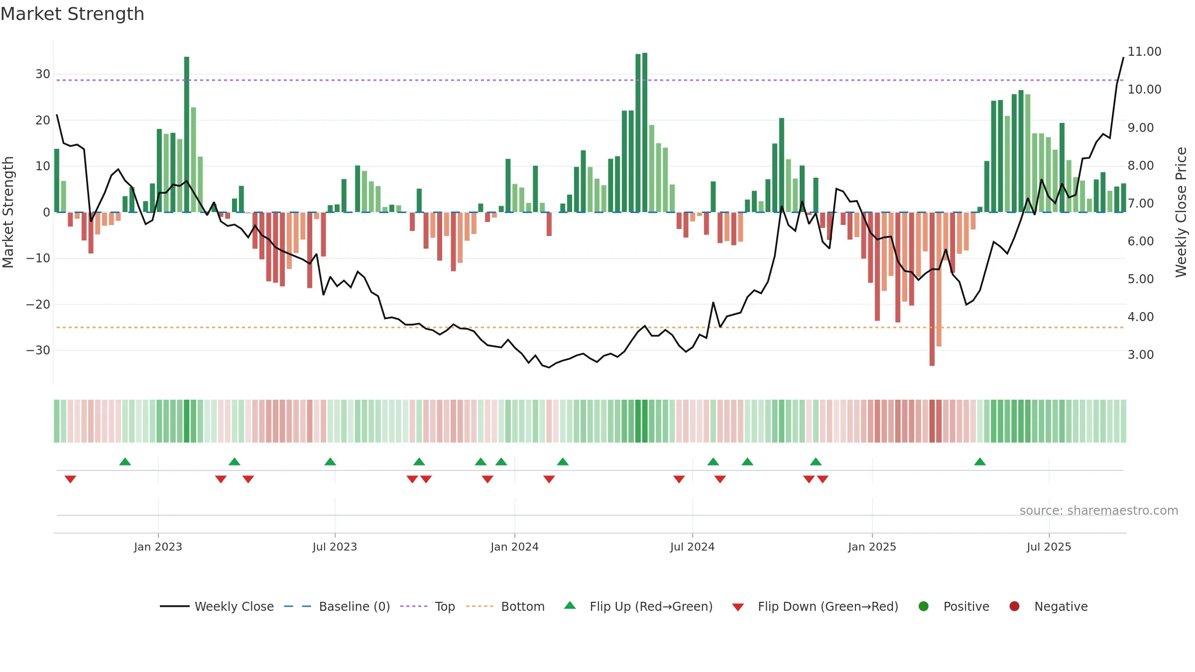The height and width of the screenshot is (672, 1195).
Task: Click the deepest red bar in early 2025
Action: 932,289
